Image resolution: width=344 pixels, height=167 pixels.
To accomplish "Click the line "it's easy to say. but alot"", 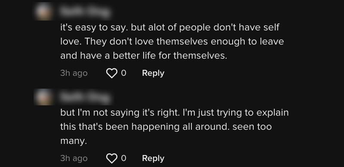I will point(170,28).
